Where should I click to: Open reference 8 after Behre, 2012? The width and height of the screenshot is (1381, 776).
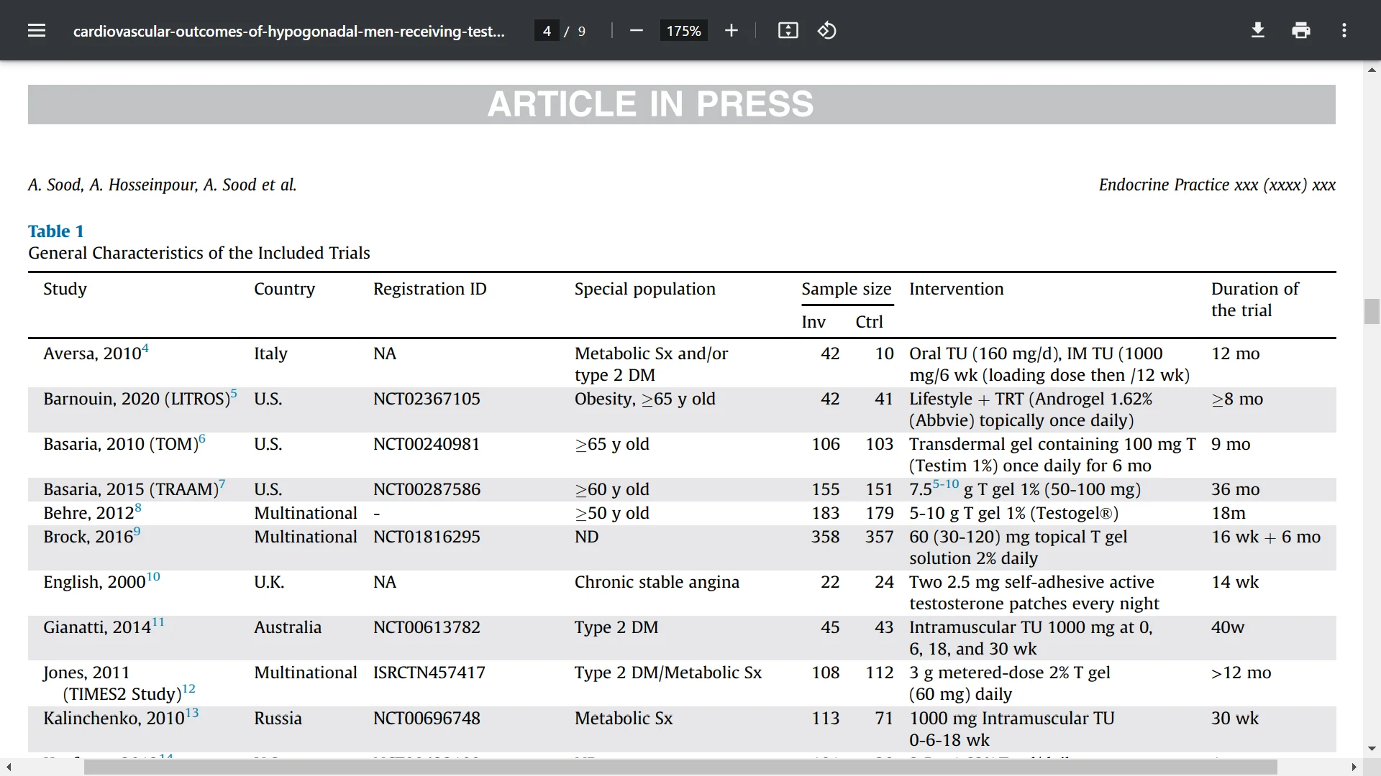coord(138,508)
